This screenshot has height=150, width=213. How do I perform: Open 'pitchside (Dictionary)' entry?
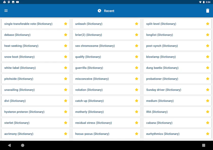(x=35, y=79)
